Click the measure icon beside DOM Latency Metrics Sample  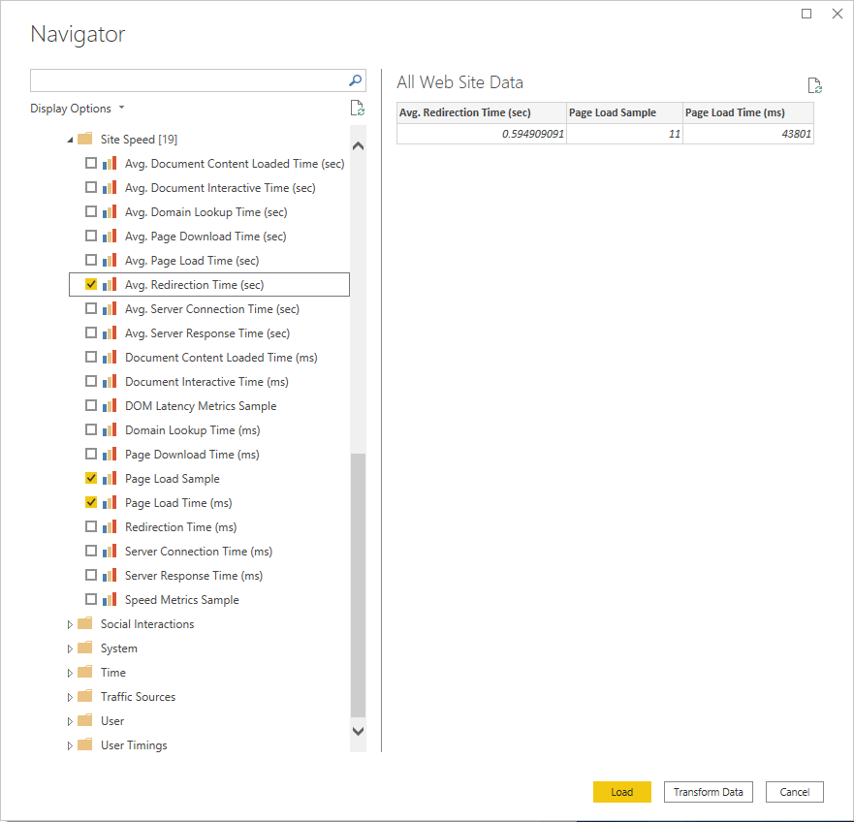point(110,406)
